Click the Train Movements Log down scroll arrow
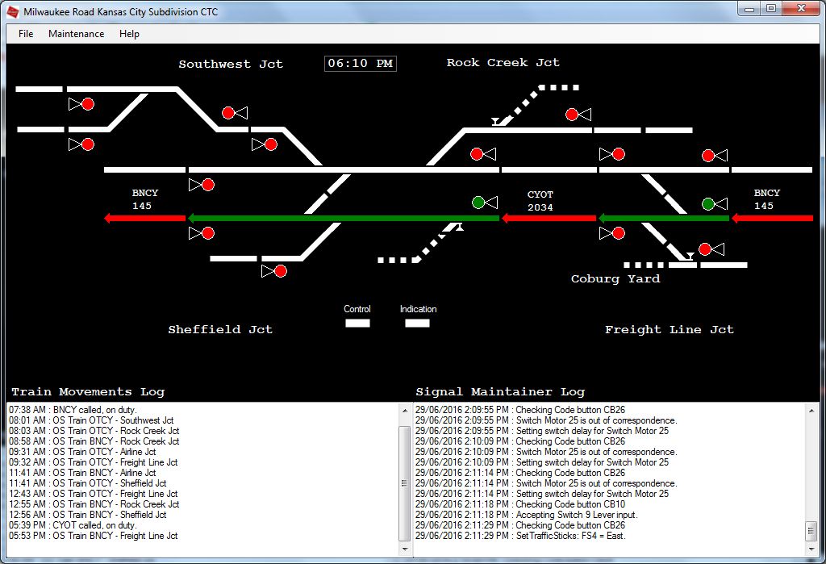826x564 pixels. [405, 549]
